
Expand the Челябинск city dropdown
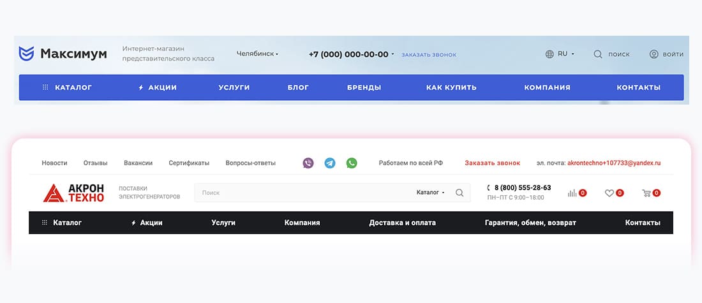[x=257, y=54]
